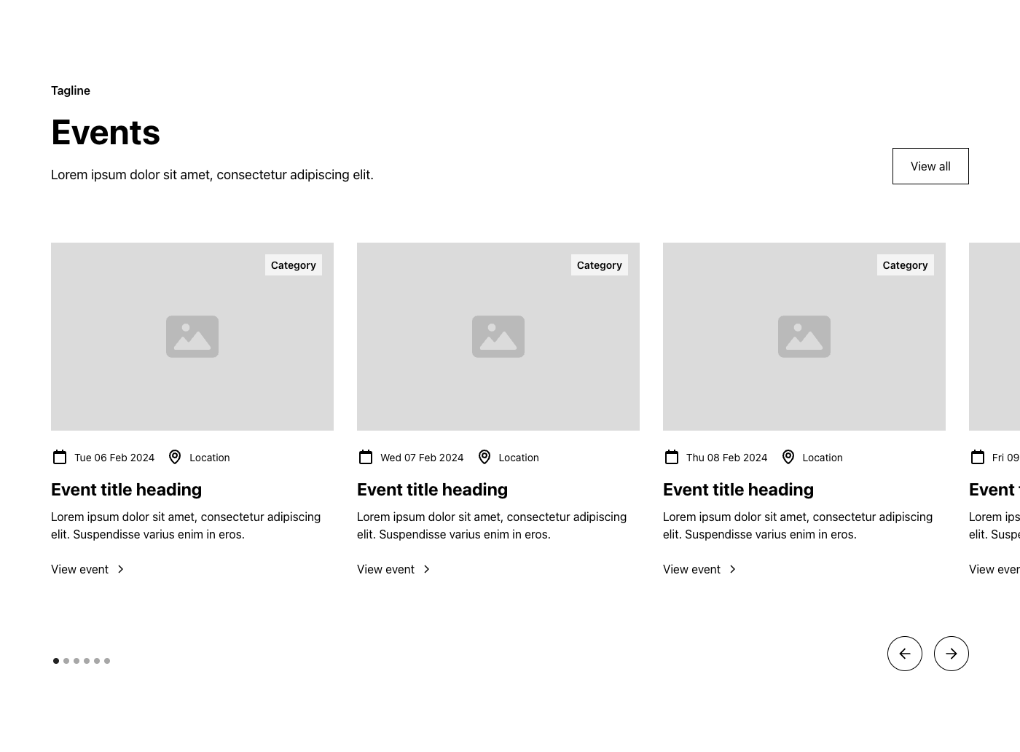
Task: Select Category tag on Tue 06 Feb card
Action: [x=294, y=265]
